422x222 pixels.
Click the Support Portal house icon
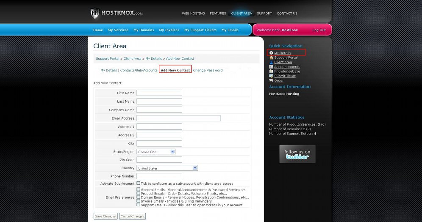coord(271,58)
